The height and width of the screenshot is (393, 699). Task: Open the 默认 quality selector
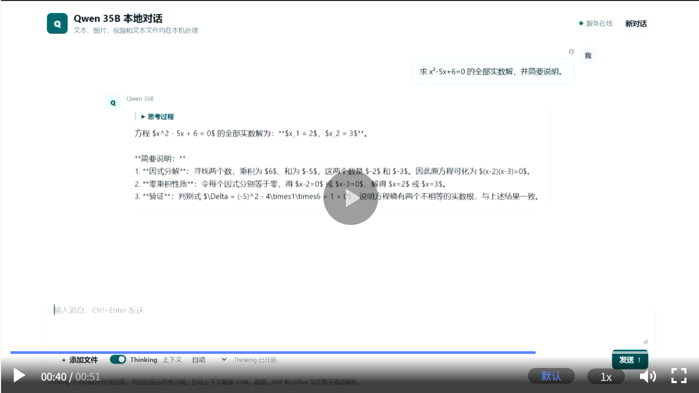coord(551,376)
